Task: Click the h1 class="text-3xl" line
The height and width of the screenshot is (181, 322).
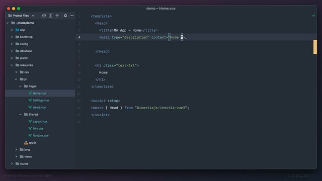Action: pos(117,65)
